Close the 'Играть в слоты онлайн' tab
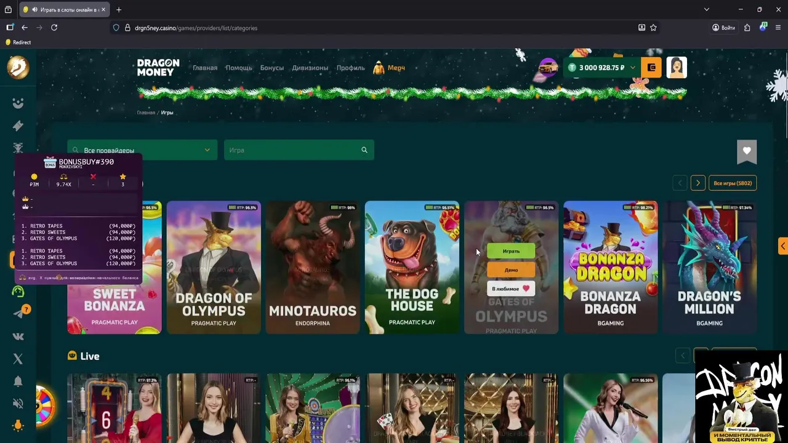788x443 pixels. (x=103, y=10)
